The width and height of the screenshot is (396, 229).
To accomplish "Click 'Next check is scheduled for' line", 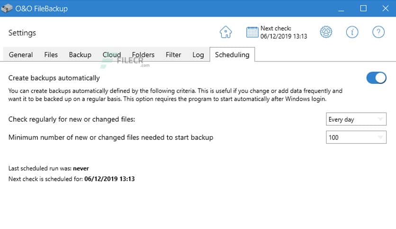I will (72, 179).
